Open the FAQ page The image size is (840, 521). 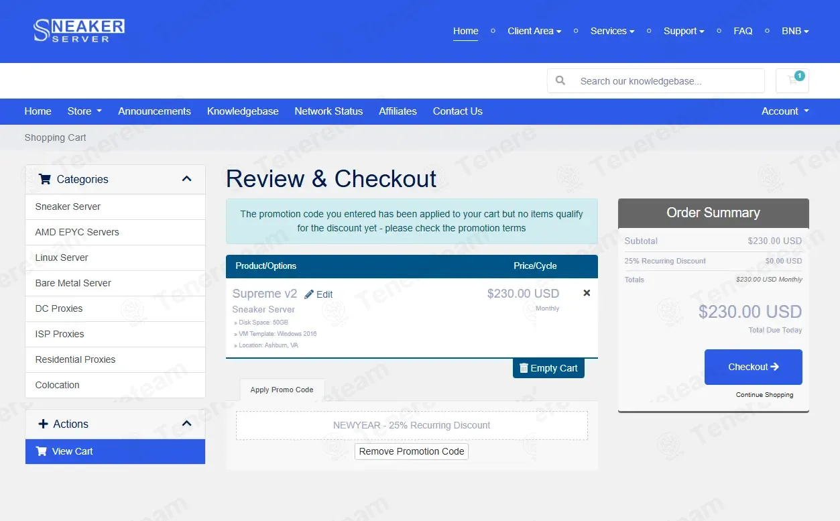(x=743, y=31)
